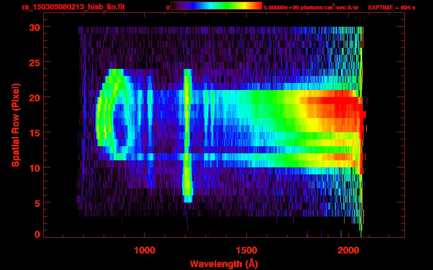Click the x-axis tick label 1500

[x=246, y=250]
